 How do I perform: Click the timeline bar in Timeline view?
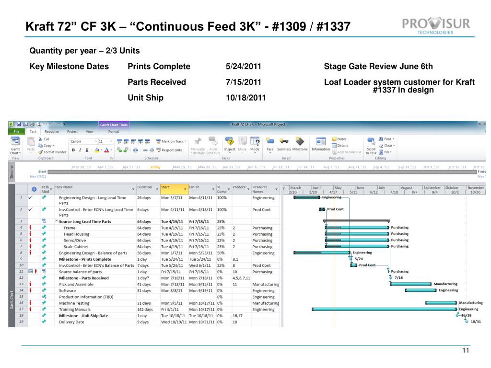click(262, 172)
